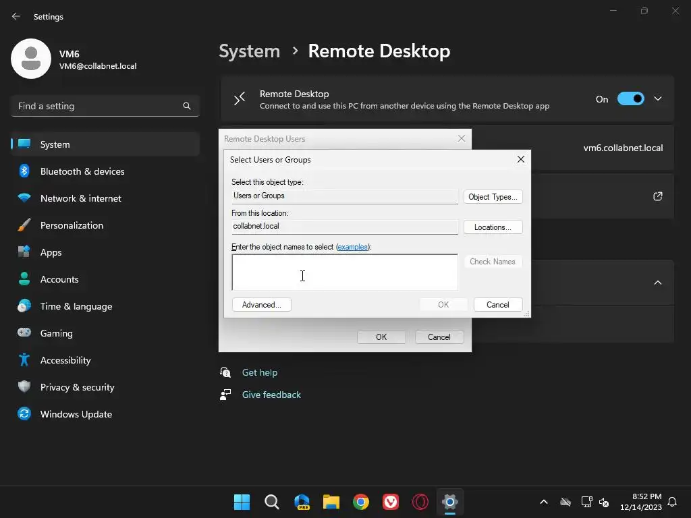Click the Remote Desktop crossed-arrows icon
691x518 pixels.
coord(240,98)
